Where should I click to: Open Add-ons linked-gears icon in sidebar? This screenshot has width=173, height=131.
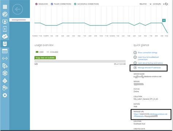click(5, 88)
